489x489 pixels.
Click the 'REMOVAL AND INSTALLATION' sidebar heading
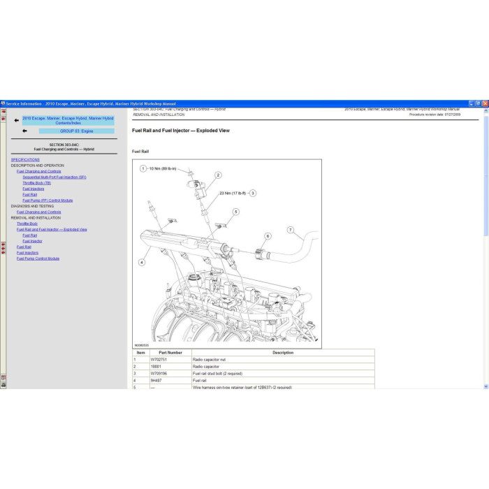coord(36,218)
